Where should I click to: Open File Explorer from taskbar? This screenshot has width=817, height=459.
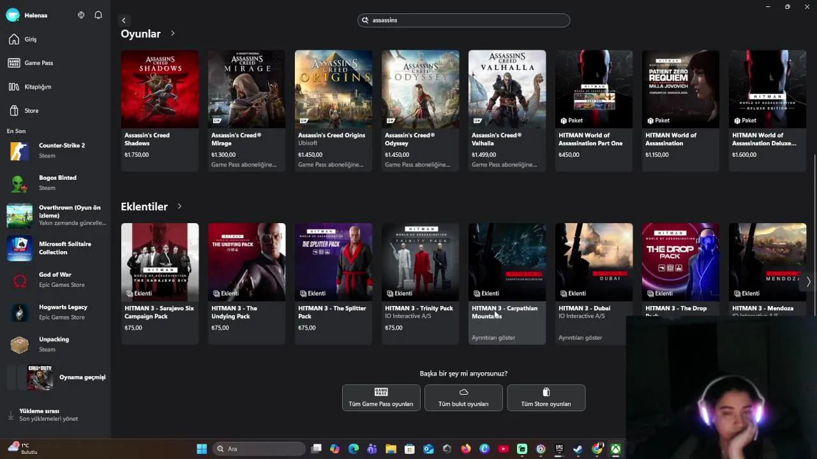pos(391,449)
